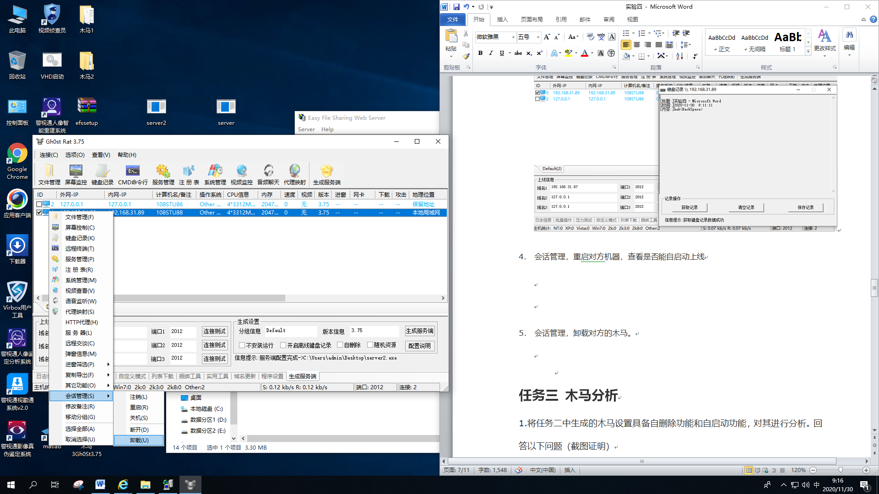879x494 pixels.
Task: Click Word Format Painter icon
Action: 466,56
